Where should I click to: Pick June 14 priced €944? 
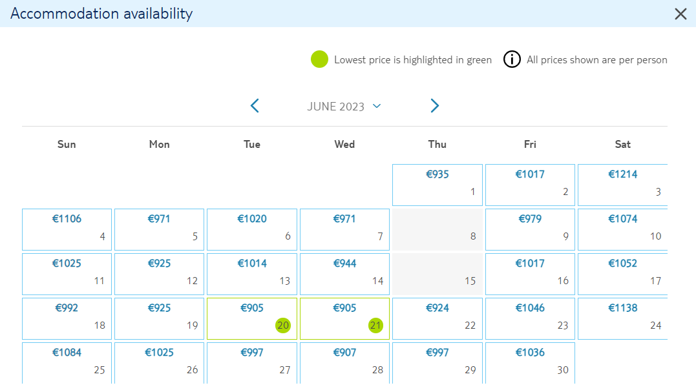click(x=344, y=274)
